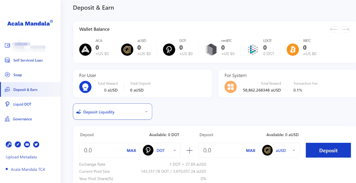Screen dimensions: 356x183
Task: Click the Acala Mandala TC4 network link
Action: point(28,169)
